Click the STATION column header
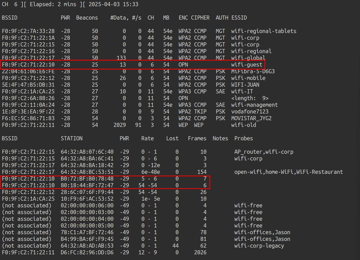Viewport: 360px width, 260px height. coord(72,139)
